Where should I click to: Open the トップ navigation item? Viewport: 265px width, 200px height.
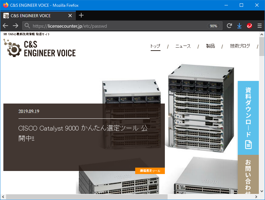pyautogui.click(x=155, y=46)
